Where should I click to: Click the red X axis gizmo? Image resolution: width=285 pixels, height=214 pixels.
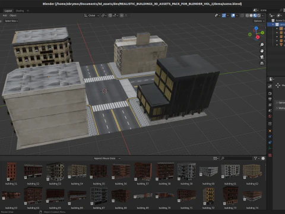coord(258,37)
